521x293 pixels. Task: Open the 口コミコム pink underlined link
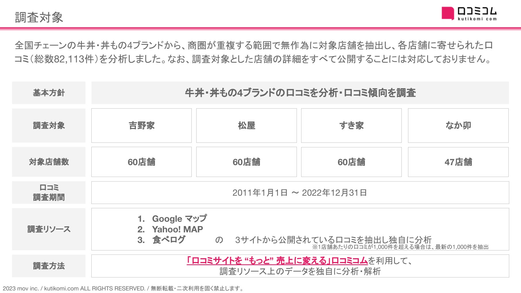[277, 261]
